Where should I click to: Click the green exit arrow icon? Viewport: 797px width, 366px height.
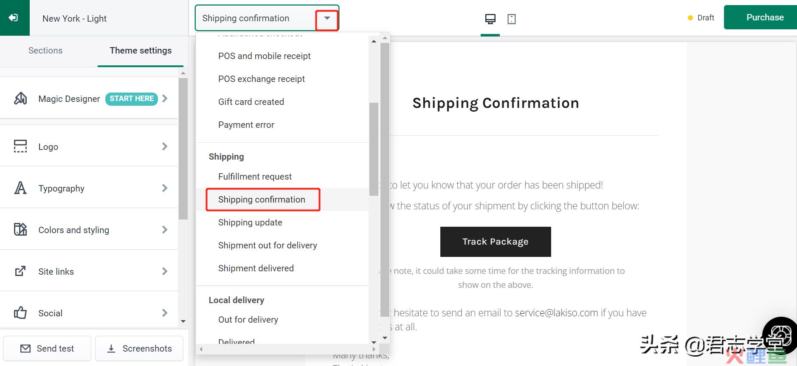coord(14,18)
